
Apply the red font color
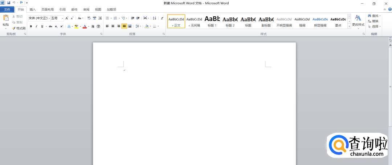[x=85, y=26]
